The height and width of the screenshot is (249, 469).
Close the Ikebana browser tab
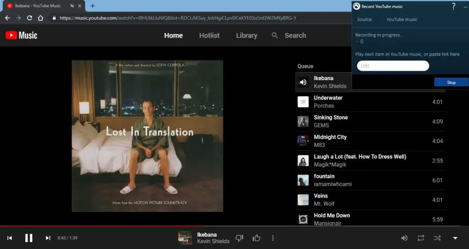pos(80,6)
